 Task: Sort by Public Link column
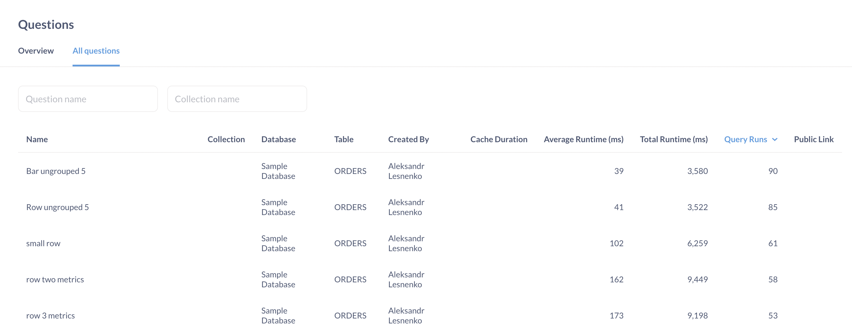coord(814,139)
